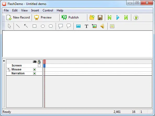Viewport: 155px width, 116px height.
Task: Select the Arrow drawing tool
Action: click(x=26, y=26)
